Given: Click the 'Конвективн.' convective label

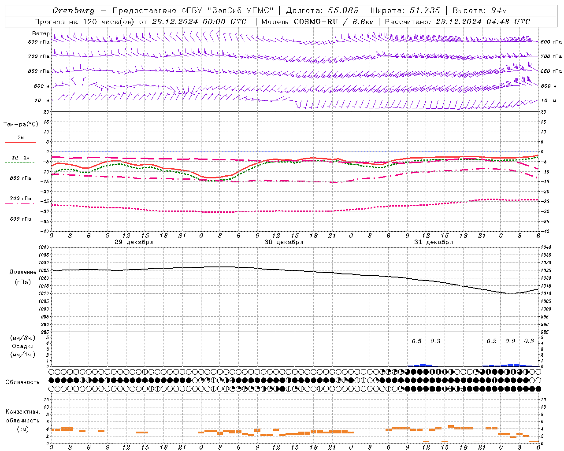Looking at the screenshot, I should [x=22, y=412].
